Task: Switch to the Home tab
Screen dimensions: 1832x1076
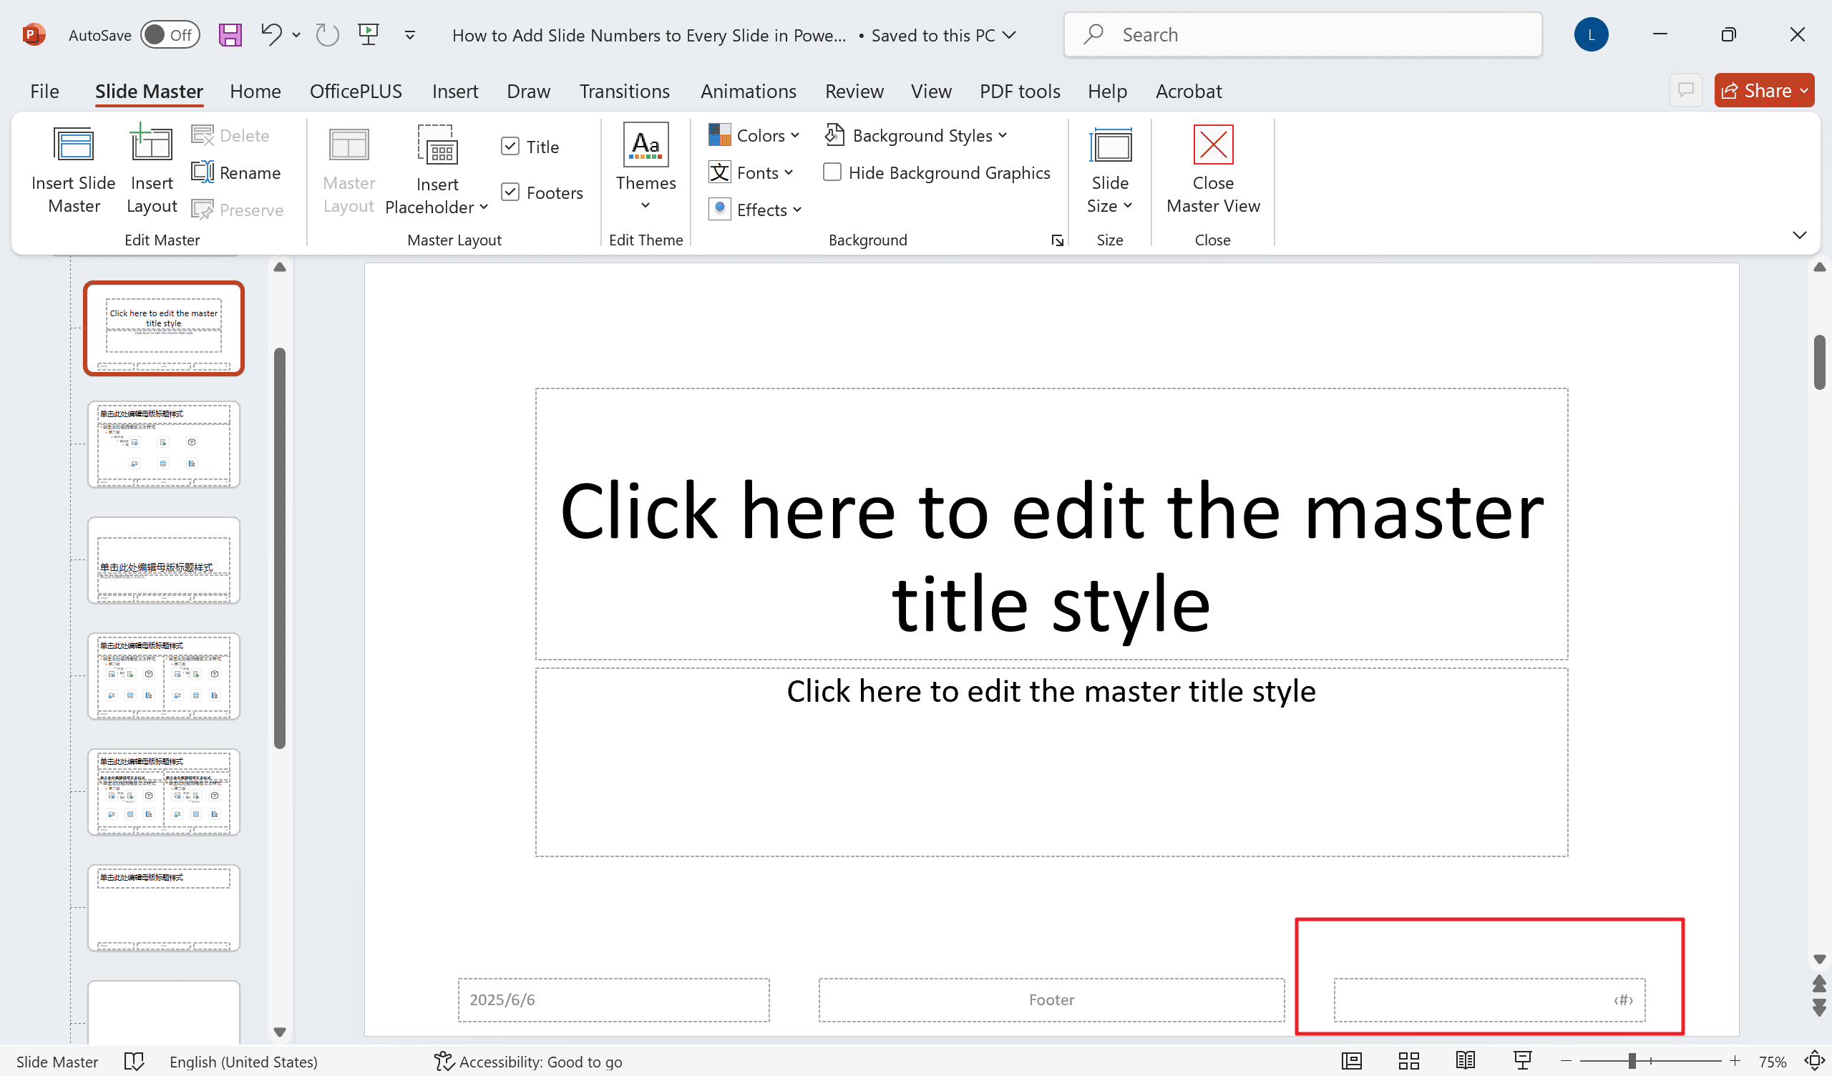Action: click(255, 91)
